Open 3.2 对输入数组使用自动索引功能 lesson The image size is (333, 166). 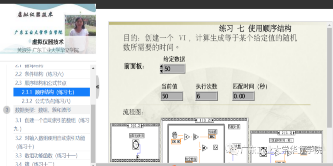52,143
